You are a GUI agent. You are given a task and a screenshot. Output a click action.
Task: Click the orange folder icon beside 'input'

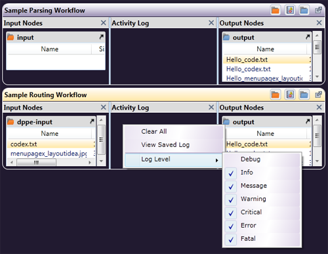pyautogui.click(x=10, y=37)
